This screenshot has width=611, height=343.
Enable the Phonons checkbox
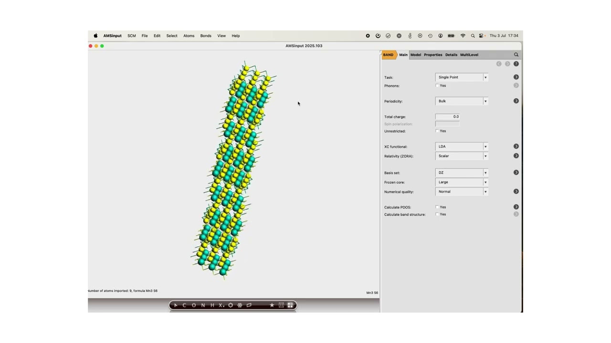[x=437, y=86]
